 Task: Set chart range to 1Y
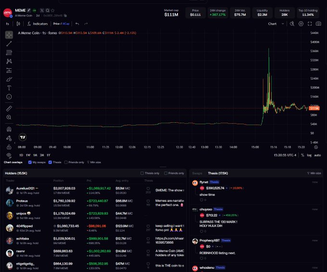pyautogui.click(x=49, y=155)
